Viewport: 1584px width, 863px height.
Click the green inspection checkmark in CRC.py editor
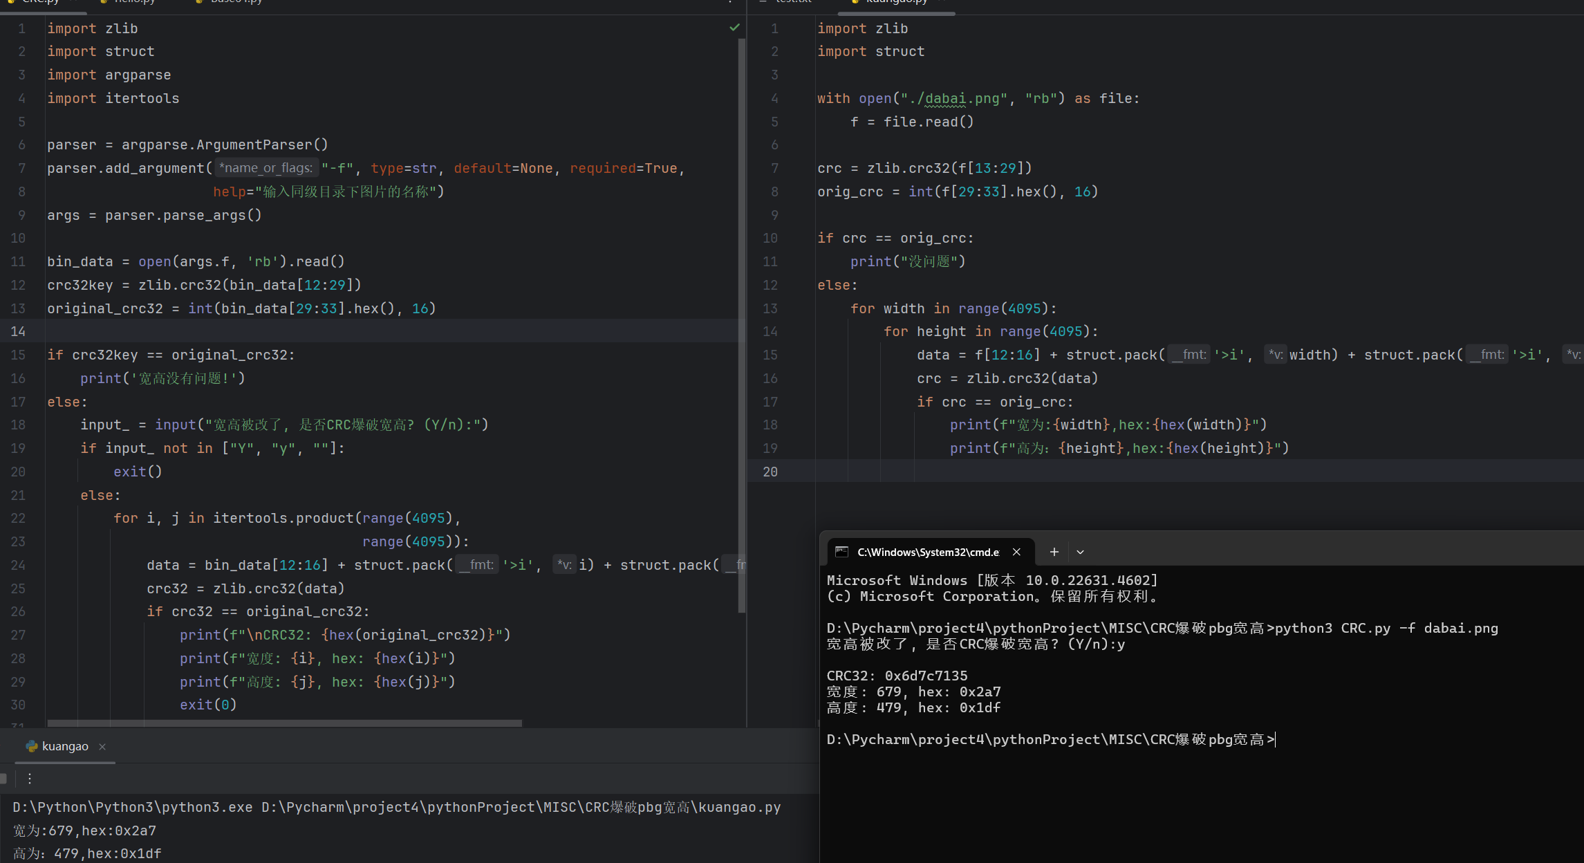pyautogui.click(x=734, y=28)
